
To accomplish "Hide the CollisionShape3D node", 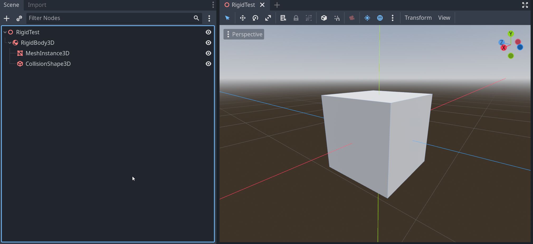I will coord(208,64).
